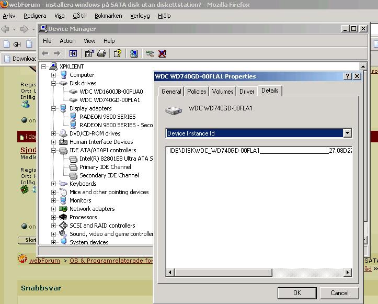Click the Download bookmark tab in Firefox
Image resolution: width=378 pixels, height=304 pixels.
point(20,59)
